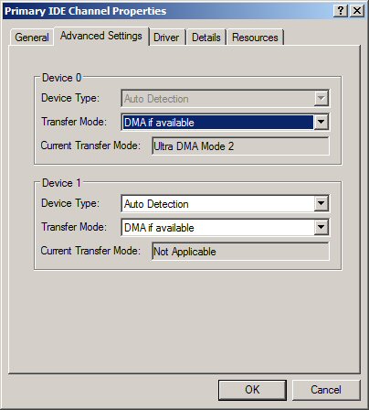Click the help question mark button
This screenshot has width=369, height=410.
click(x=341, y=11)
